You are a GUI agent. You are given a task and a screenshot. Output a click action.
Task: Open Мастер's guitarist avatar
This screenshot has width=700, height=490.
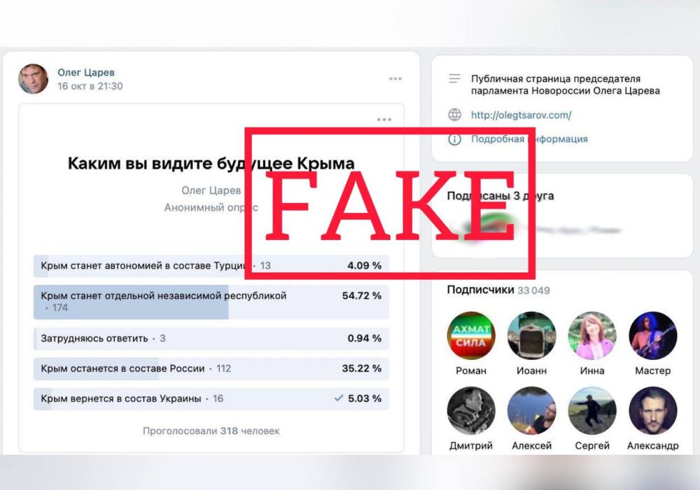point(652,335)
